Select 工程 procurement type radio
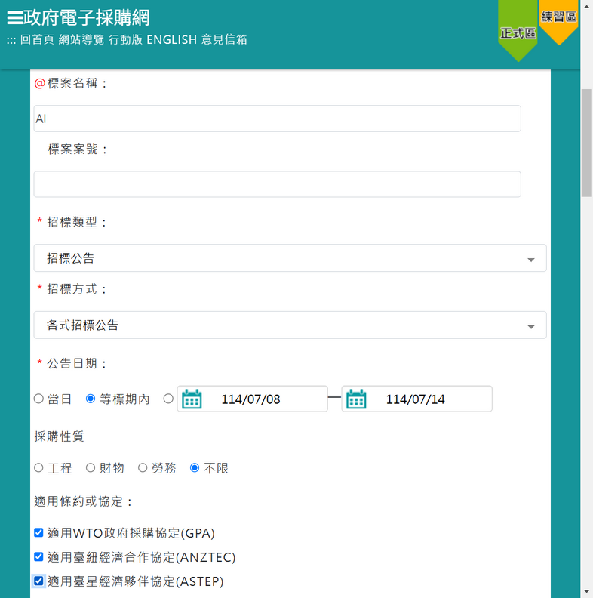593x598 pixels. click(x=39, y=468)
